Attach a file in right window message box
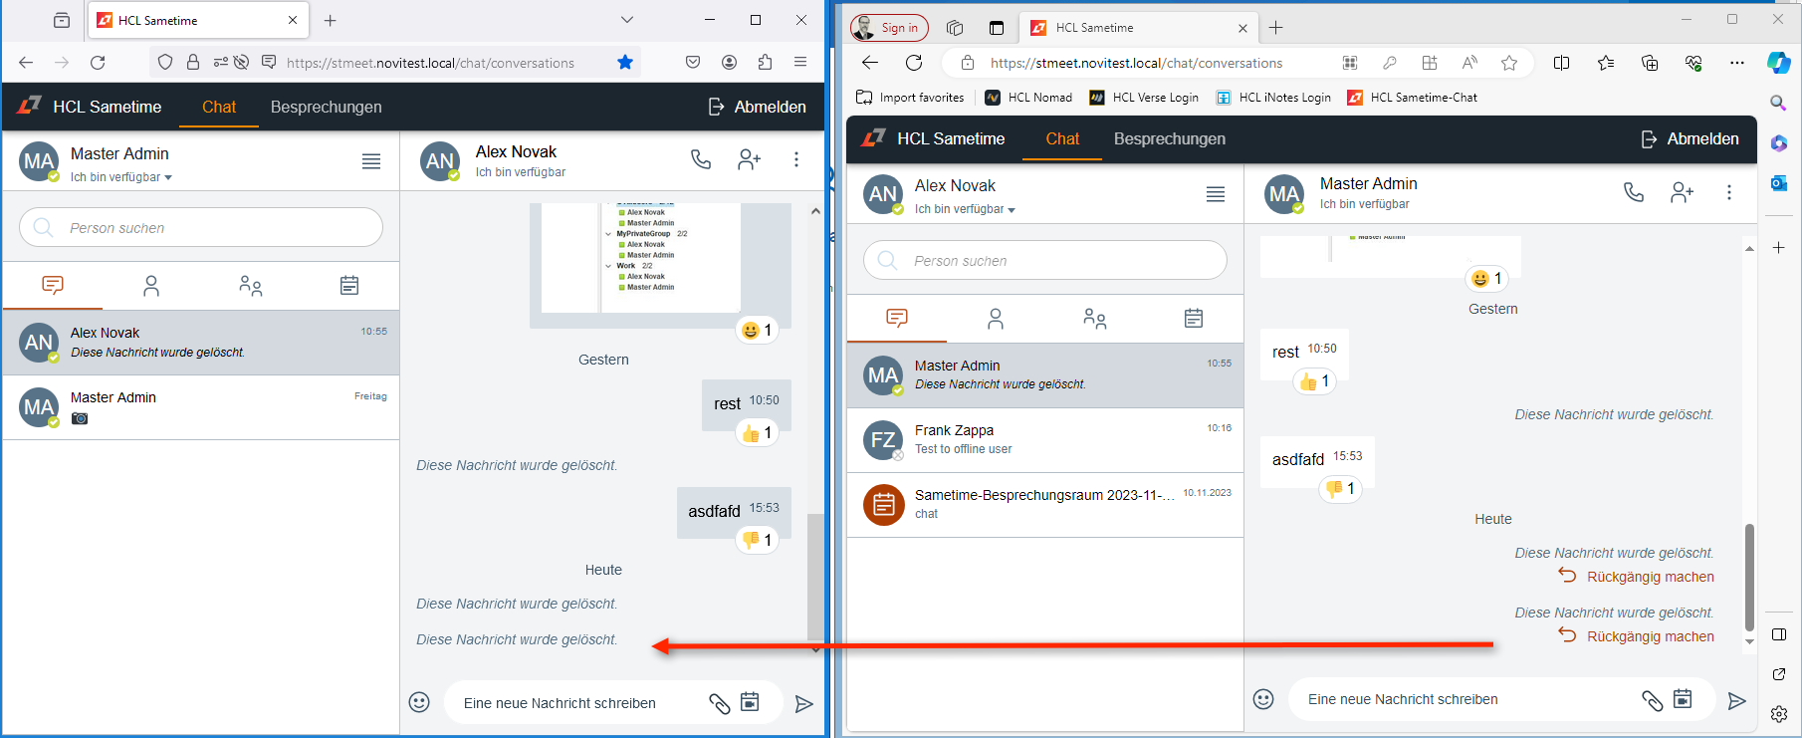Image resolution: width=1802 pixels, height=738 pixels. point(1652,700)
